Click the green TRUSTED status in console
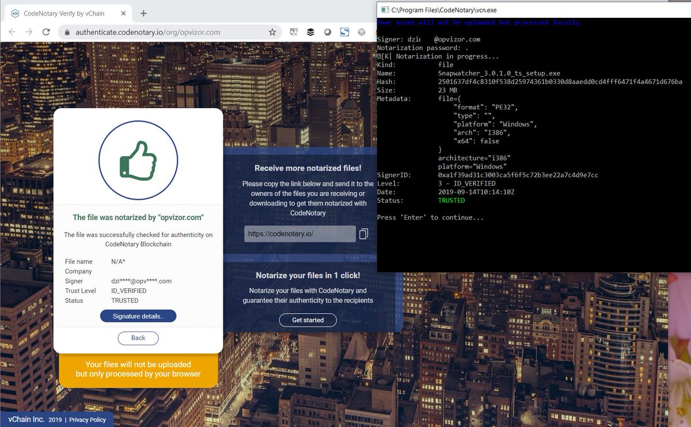The image size is (691, 427). [451, 200]
